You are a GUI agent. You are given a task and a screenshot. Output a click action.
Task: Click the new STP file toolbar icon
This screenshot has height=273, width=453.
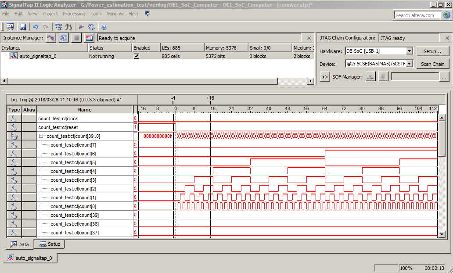[x=10, y=27]
